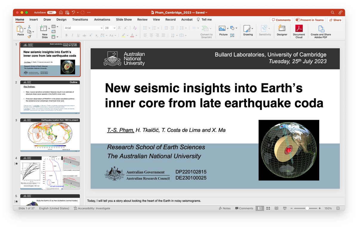358x228 pixels.
Task: Click the Paste button
Action: 21,31
